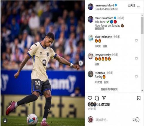
Task: Open the three-dot more options menu
Action: 139,7
